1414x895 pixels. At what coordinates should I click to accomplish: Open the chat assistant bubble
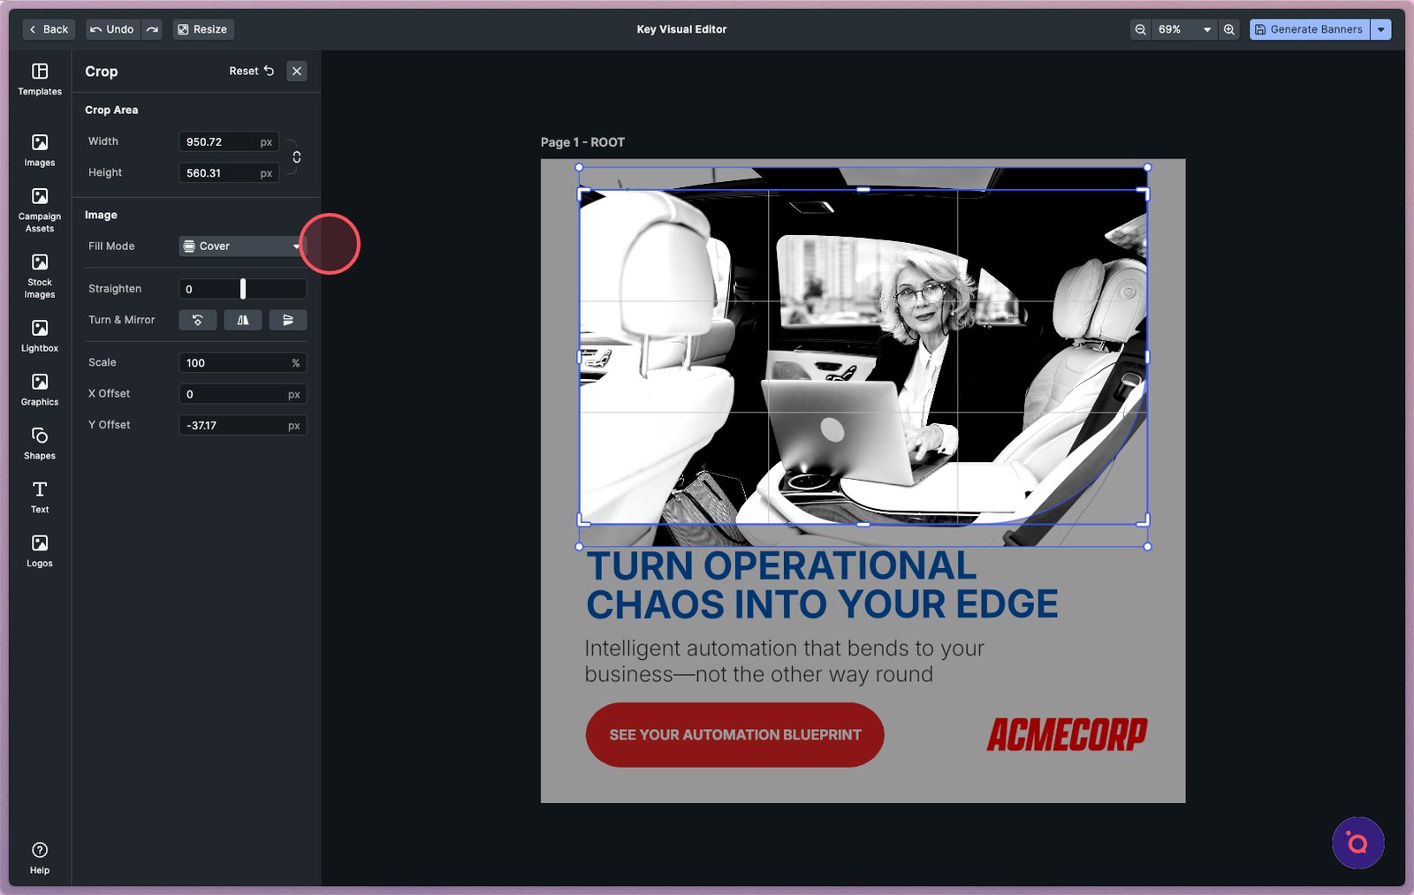(1357, 843)
